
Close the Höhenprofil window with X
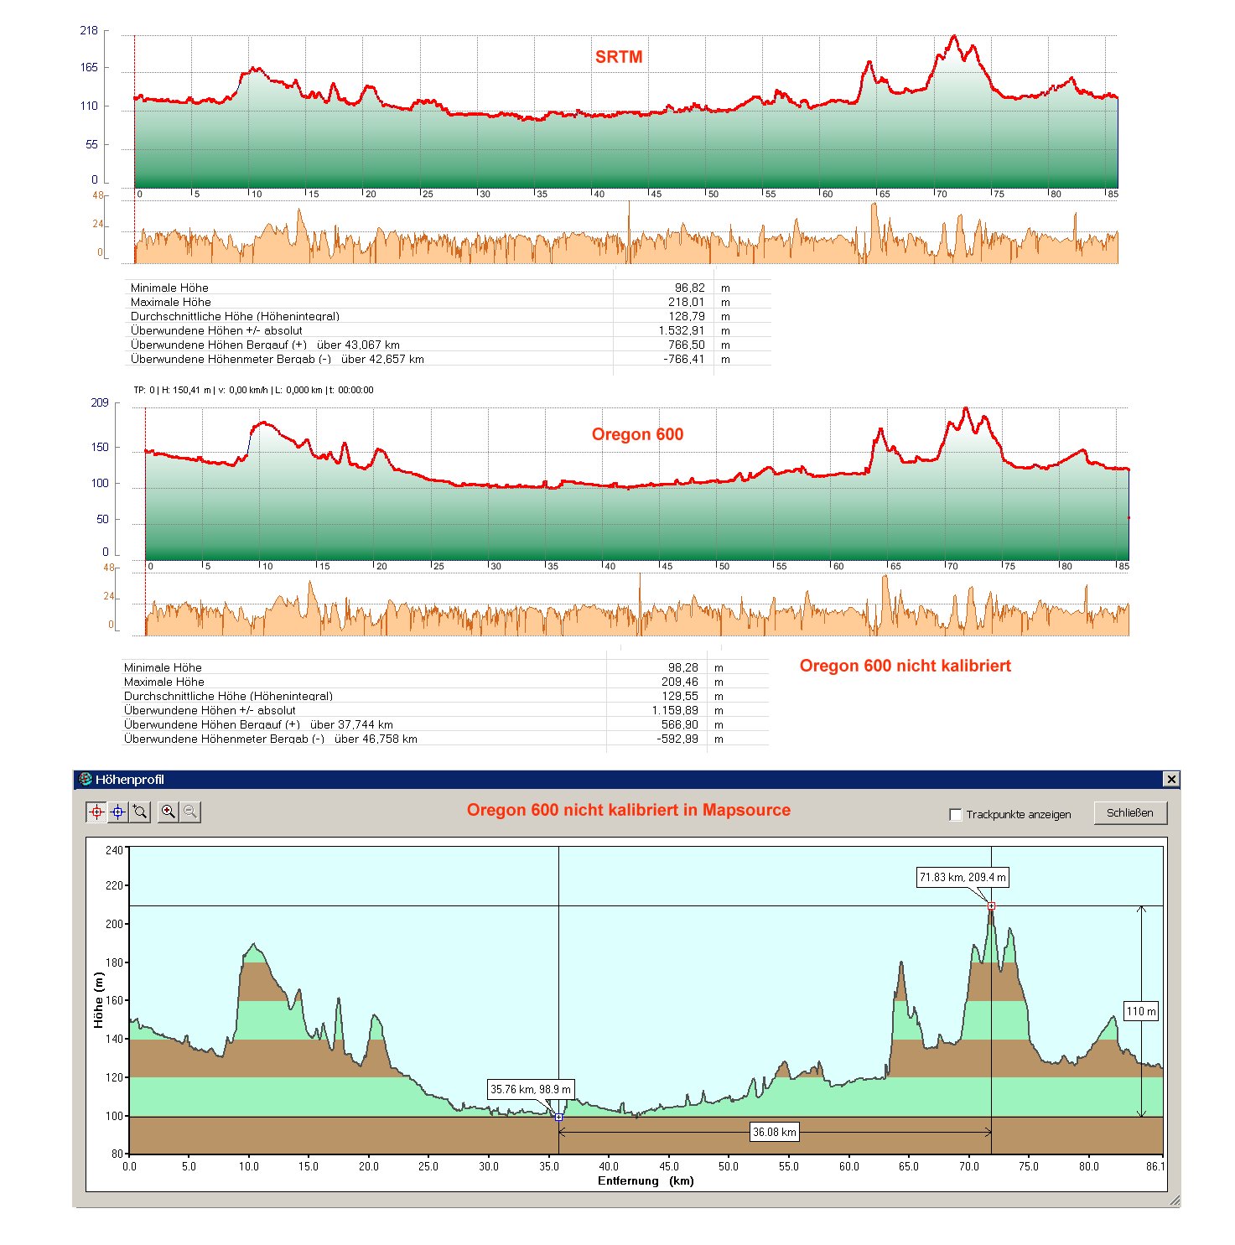point(1171,779)
